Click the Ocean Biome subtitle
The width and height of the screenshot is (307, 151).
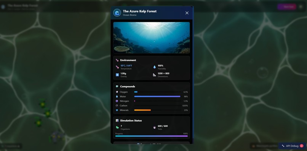[130, 15]
